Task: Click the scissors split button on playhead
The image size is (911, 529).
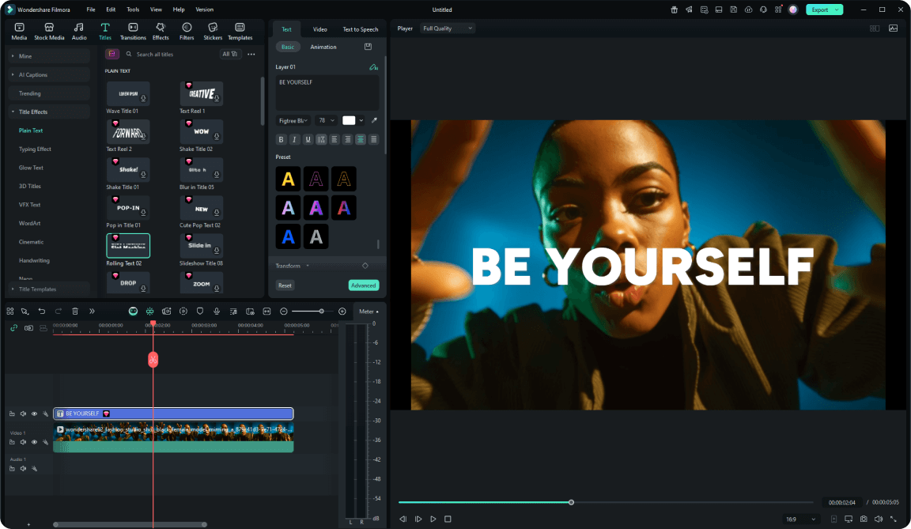Action: coord(153,360)
